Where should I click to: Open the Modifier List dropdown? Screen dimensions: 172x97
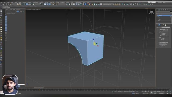pyautogui.click(x=164, y=14)
